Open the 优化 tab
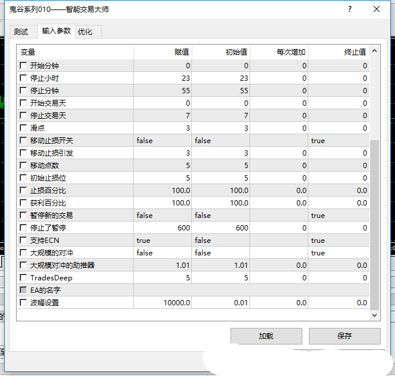The width and height of the screenshot is (395, 376). click(85, 32)
